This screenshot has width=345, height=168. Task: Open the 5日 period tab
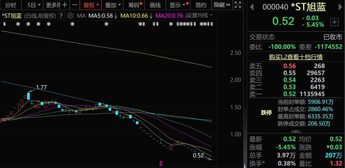point(34,5)
